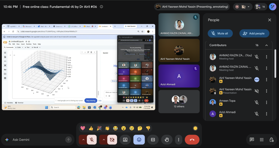Open meeting details info icon beside title
The height and width of the screenshot is (148, 279).
pos(101,7)
